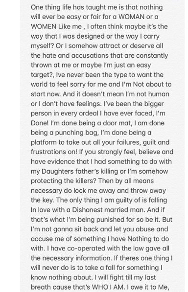This screenshot has height=292, width=188.
Task: Click the capitalized word "WOMEN"
Action: [44, 26]
